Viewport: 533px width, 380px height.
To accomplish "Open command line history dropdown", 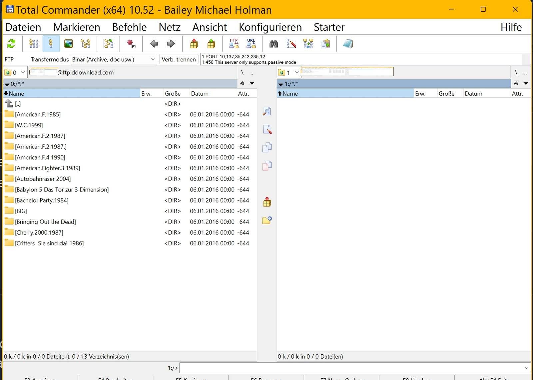I will [x=526, y=368].
